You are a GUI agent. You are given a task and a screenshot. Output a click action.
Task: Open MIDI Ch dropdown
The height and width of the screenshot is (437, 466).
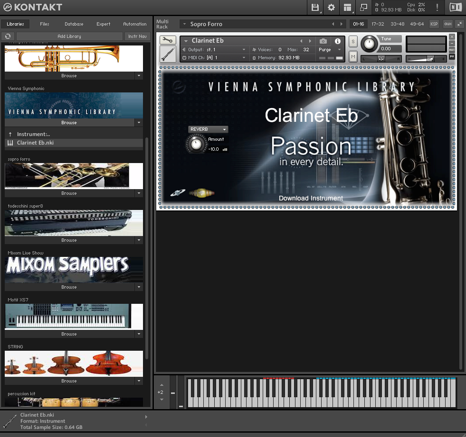click(244, 57)
